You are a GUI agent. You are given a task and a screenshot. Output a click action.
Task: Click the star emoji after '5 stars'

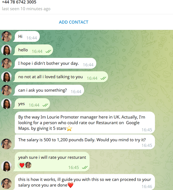coord(69,129)
